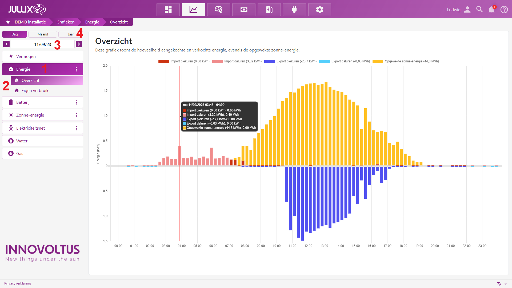Open the plug devices icon
This screenshot has height=288, width=512.
click(294, 10)
